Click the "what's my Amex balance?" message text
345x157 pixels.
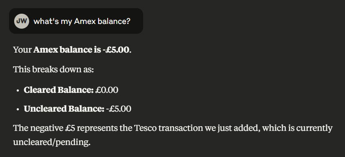tap(82, 21)
